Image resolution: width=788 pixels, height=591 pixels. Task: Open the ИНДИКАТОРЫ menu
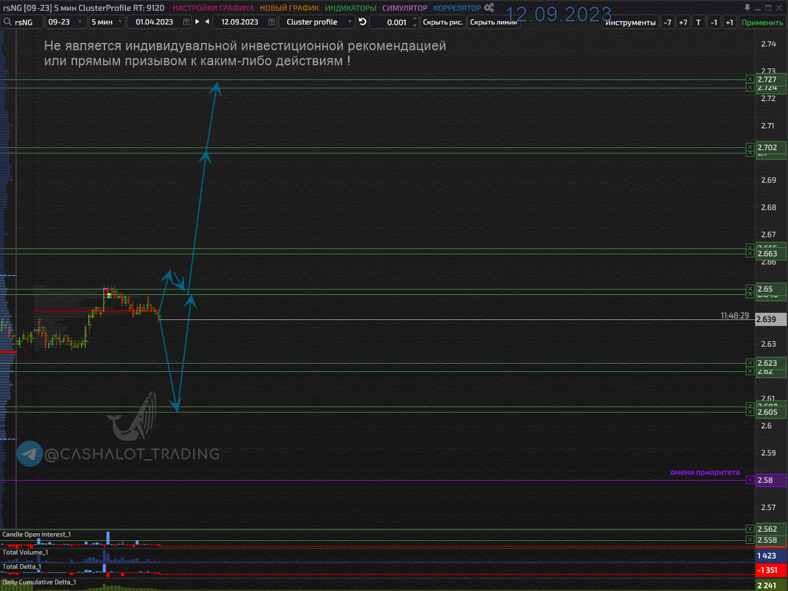click(x=350, y=8)
